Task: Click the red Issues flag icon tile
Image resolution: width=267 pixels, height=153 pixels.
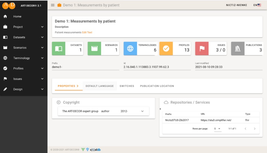Action: pos(202,49)
